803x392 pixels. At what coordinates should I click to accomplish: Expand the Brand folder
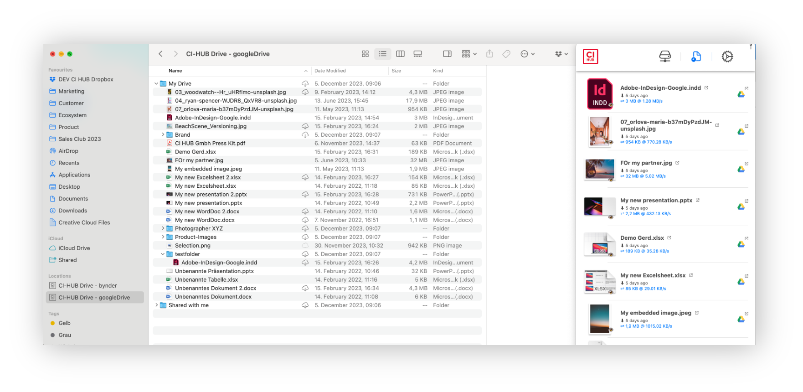tap(163, 135)
